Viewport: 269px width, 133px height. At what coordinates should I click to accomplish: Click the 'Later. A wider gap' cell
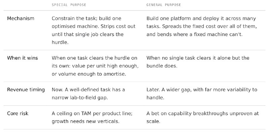[202, 94]
